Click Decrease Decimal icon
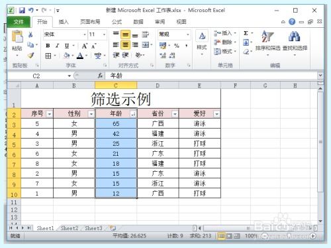The height and width of the screenshot is (248, 331). (172, 56)
